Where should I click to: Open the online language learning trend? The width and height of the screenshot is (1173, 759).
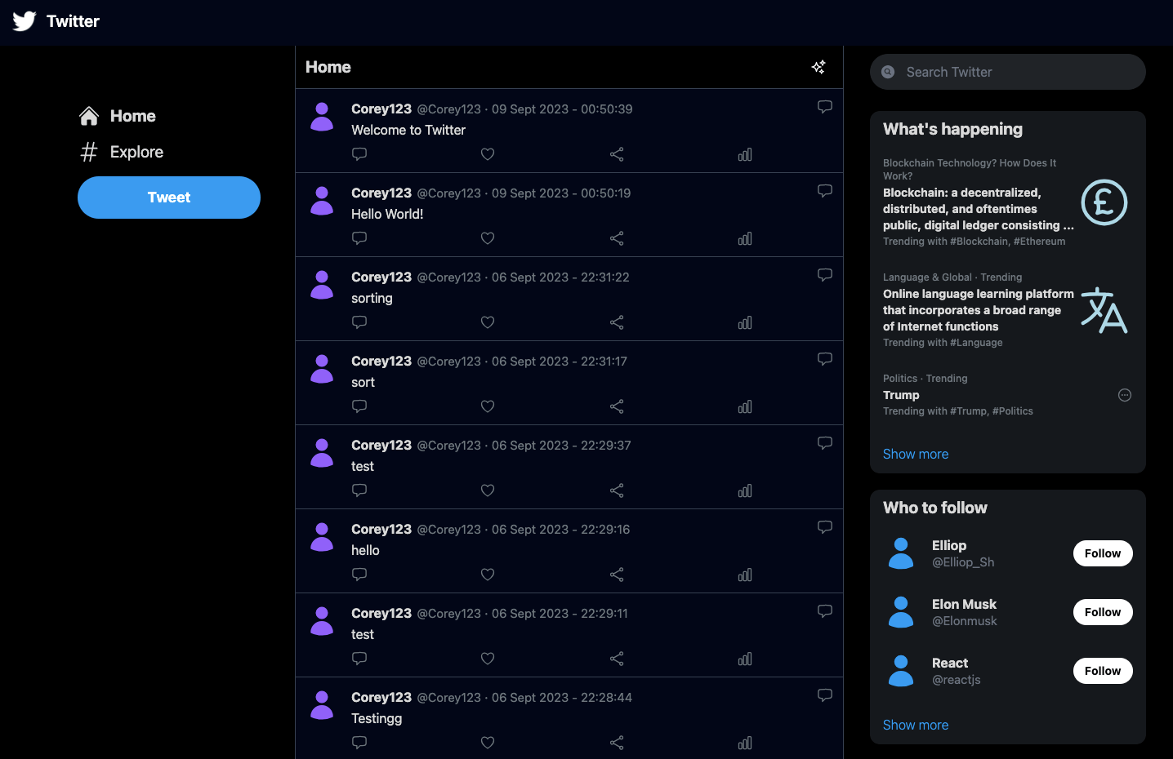point(979,310)
